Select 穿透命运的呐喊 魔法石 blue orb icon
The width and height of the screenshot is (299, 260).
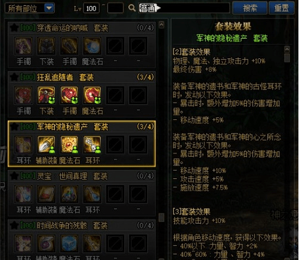click(92, 46)
